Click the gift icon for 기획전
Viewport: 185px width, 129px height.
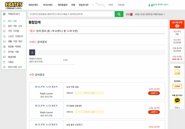pyautogui.click(x=4, y=62)
